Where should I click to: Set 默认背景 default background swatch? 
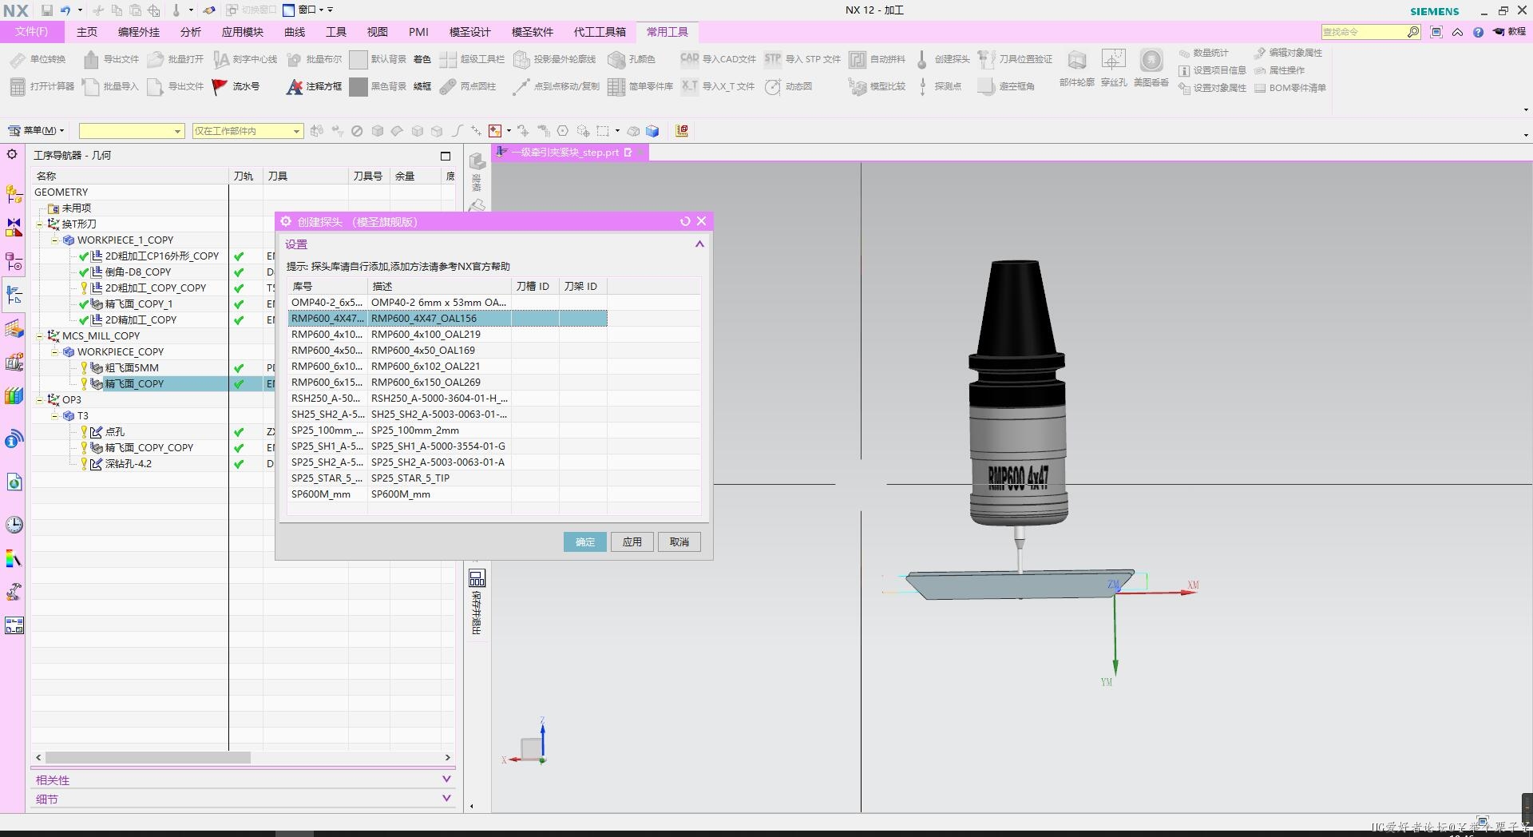[x=358, y=59]
